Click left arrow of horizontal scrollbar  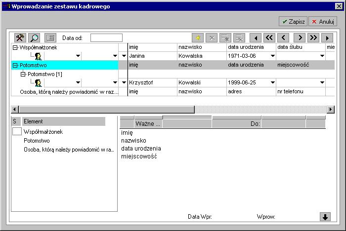click(14, 109)
